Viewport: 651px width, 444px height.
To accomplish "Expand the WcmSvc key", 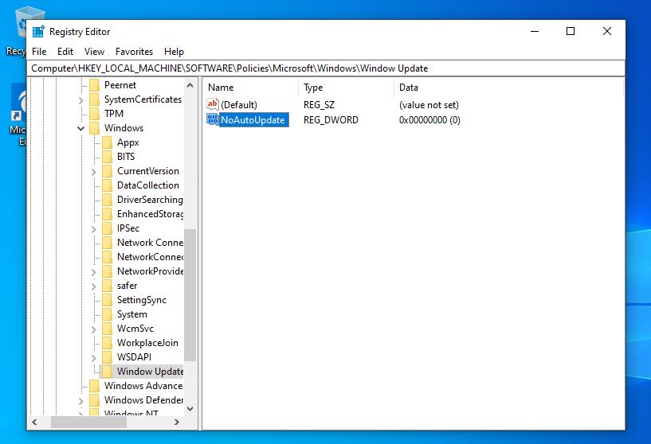I will (94, 329).
